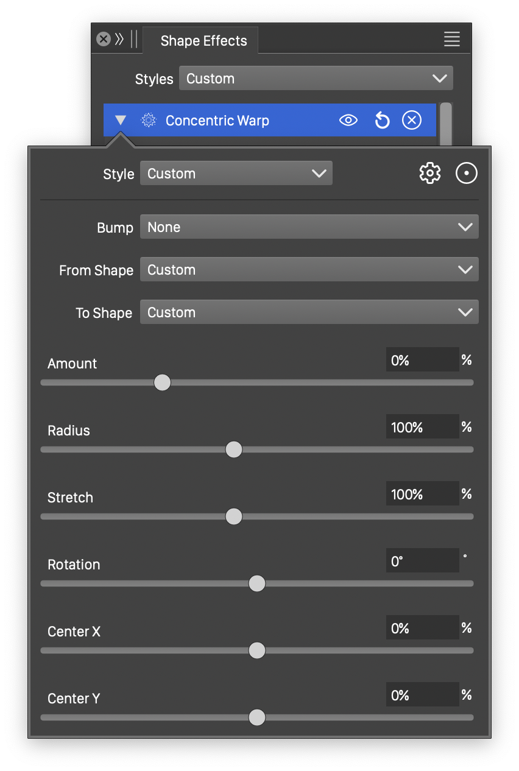Open the Bump dropdown
Screen dimensions: 519x771
(x=309, y=227)
